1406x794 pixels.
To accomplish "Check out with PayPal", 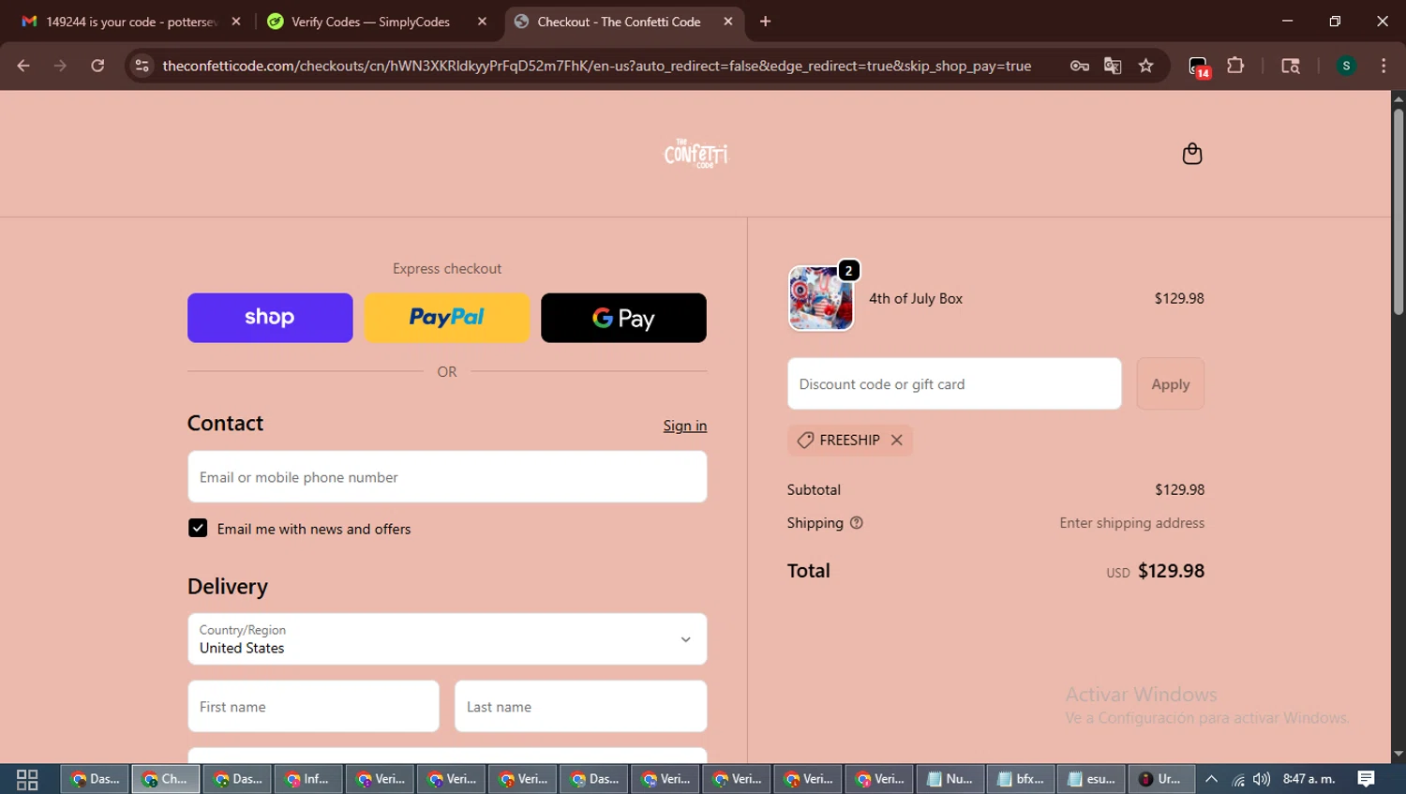I will point(447,318).
